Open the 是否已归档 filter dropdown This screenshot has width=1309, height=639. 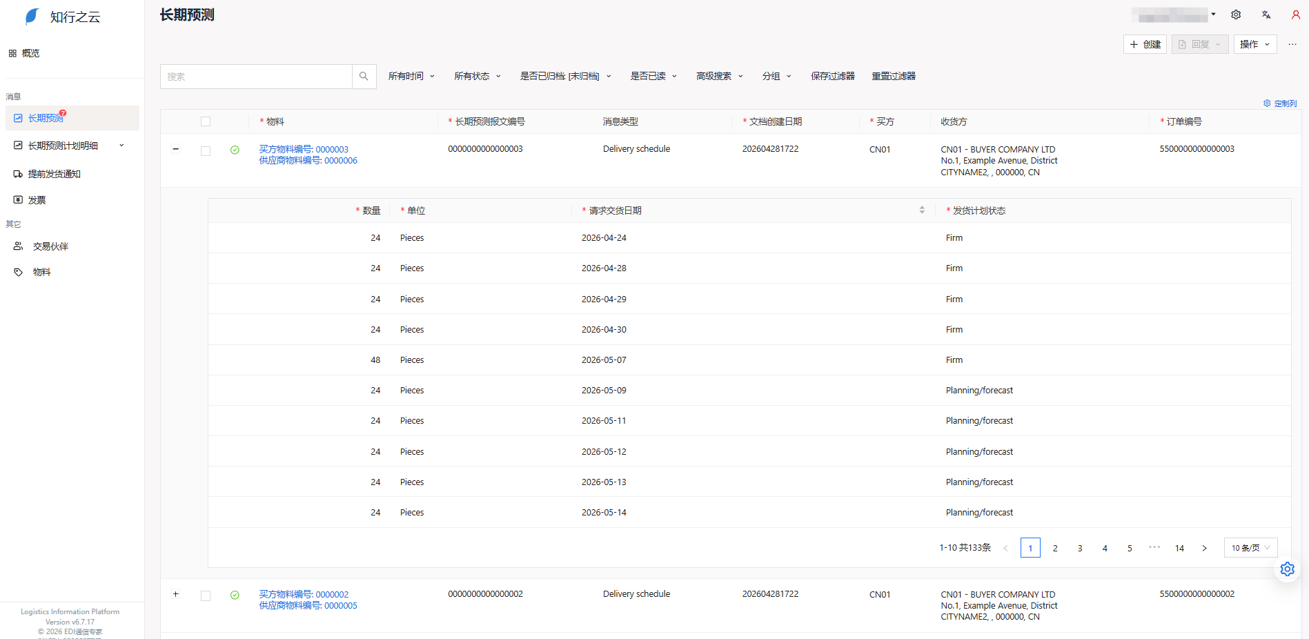click(x=566, y=76)
